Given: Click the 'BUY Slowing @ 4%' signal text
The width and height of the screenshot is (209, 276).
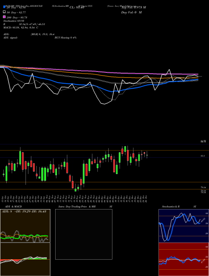Looking at the screenshot, I should point(66,38).
